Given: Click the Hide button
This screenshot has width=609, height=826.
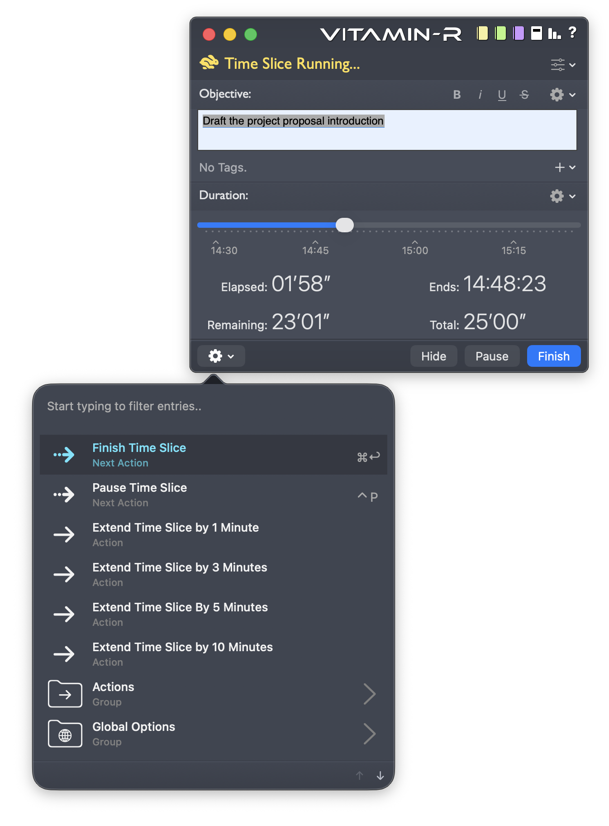Looking at the screenshot, I should (x=433, y=356).
